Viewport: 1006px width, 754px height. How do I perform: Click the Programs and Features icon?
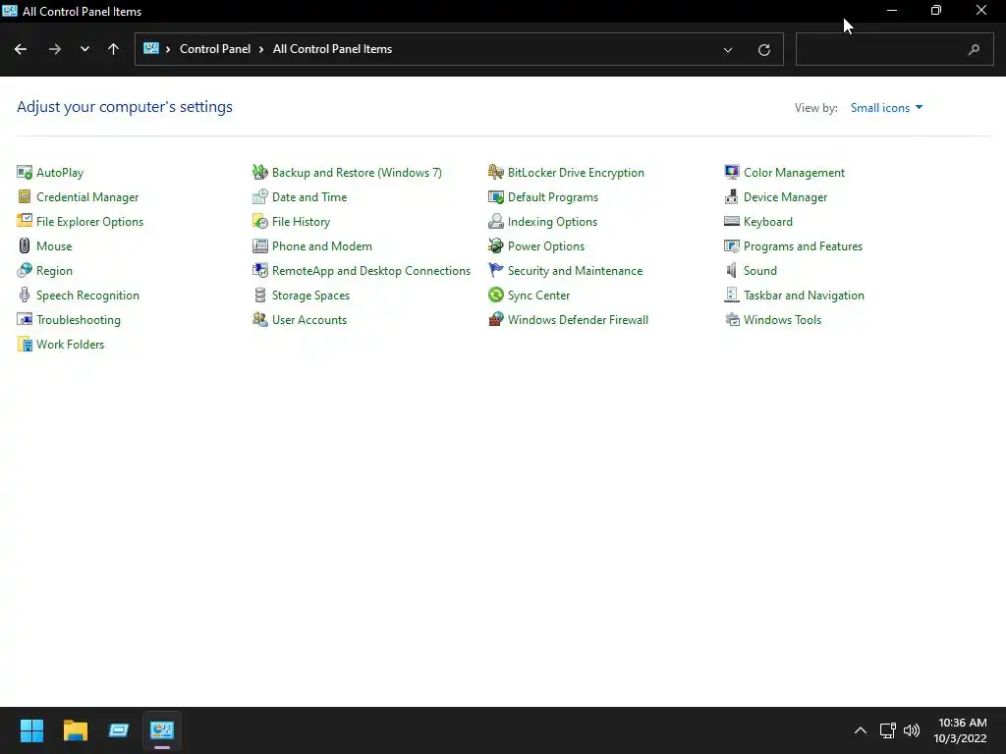coord(731,245)
